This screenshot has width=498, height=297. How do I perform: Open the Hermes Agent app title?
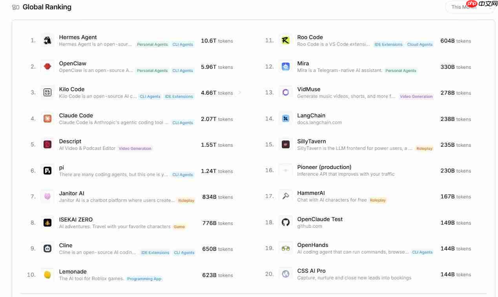coord(78,37)
